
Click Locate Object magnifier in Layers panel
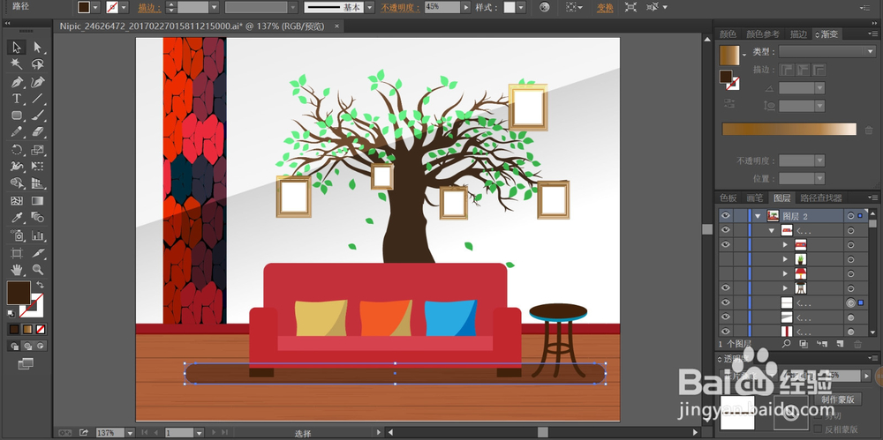[786, 343]
